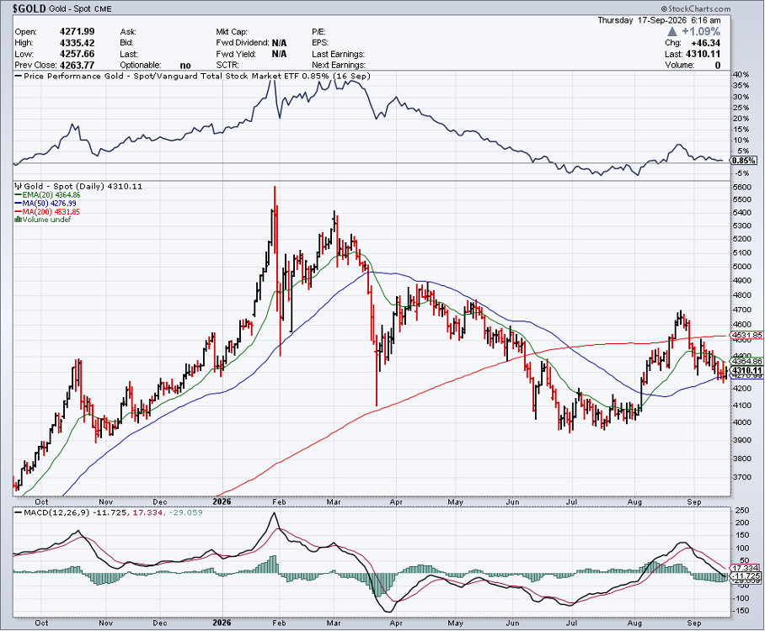Click the Sep month label under price chart
Screen dimensions: 765x631
(x=693, y=501)
